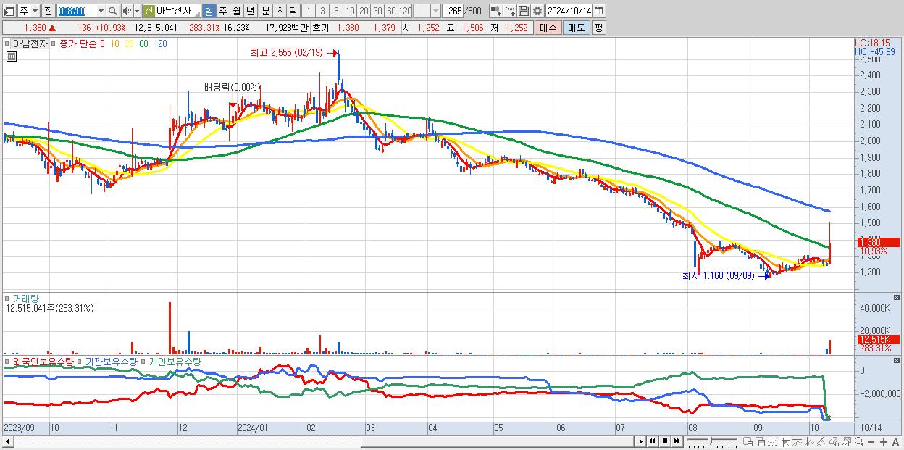Choose the 3 period interval button
The height and width of the screenshot is (450, 904).
tap(322, 11)
